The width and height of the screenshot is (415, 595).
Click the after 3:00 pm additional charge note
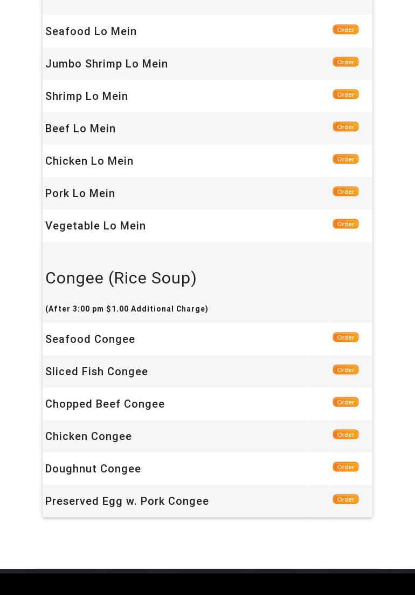tap(127, 309)
